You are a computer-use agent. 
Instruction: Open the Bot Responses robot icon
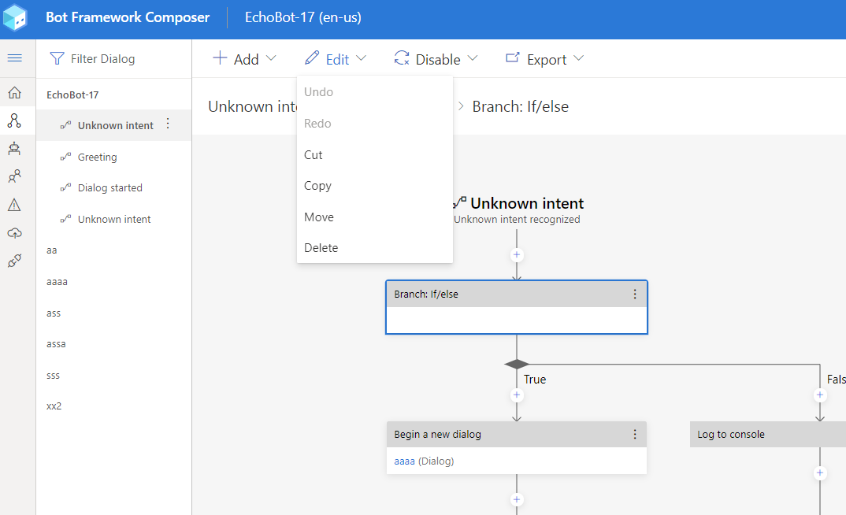(14, 148)
